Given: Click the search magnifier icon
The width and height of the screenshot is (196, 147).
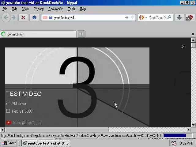Looking at the screenshot, I should pos(169,17).
